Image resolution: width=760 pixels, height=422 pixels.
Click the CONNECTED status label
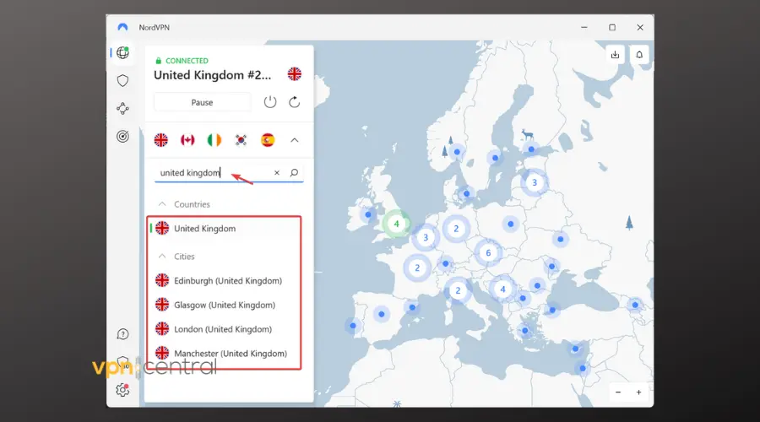[187, 61]
